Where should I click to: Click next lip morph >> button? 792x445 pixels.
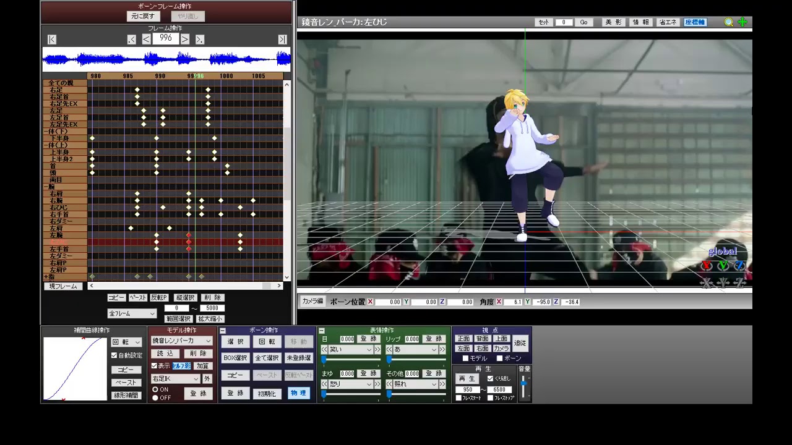pos(442,350)
